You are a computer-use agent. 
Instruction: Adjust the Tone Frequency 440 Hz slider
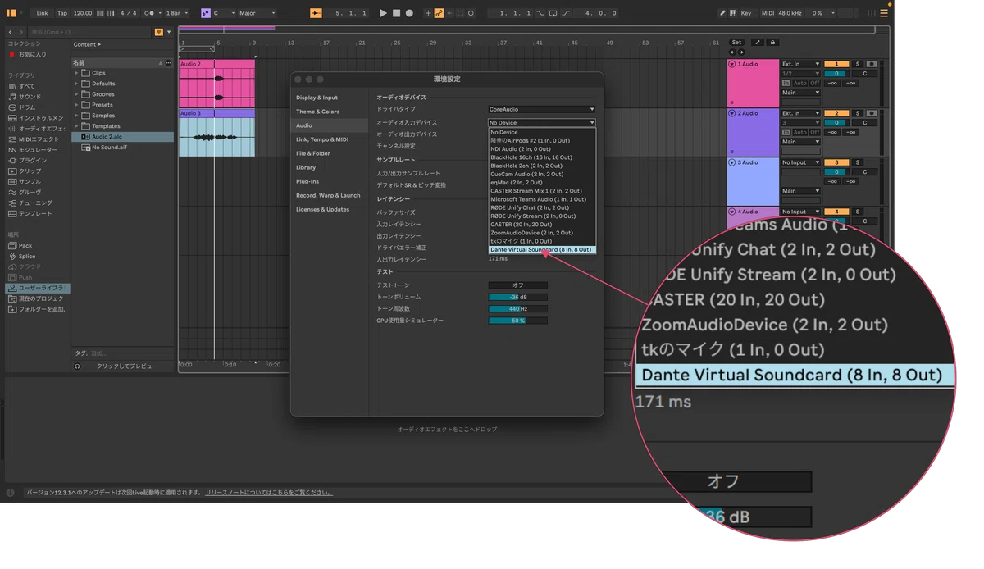[x=518, y=308]
